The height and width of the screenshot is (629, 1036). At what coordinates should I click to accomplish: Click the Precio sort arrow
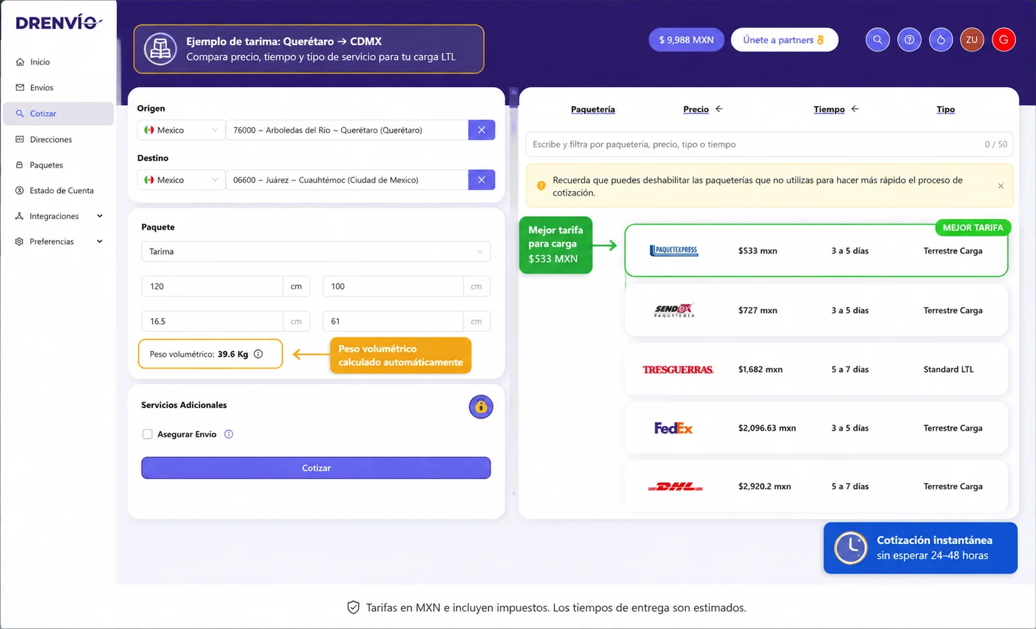(x=719, y=109)
